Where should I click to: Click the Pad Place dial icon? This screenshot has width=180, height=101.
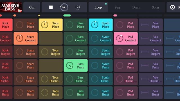tap(120, 25)
